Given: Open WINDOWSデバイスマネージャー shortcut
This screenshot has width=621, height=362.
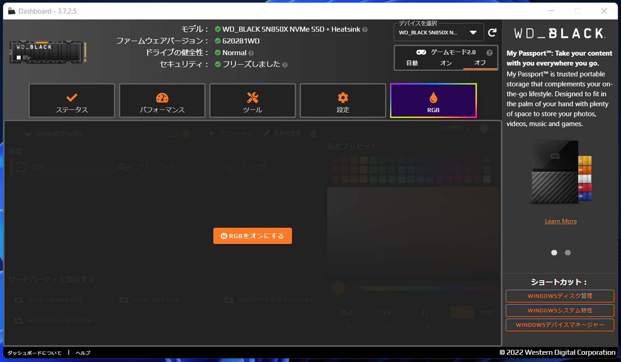Looking at the screenshot, I should pyautogui.click(x=560, y=325).
